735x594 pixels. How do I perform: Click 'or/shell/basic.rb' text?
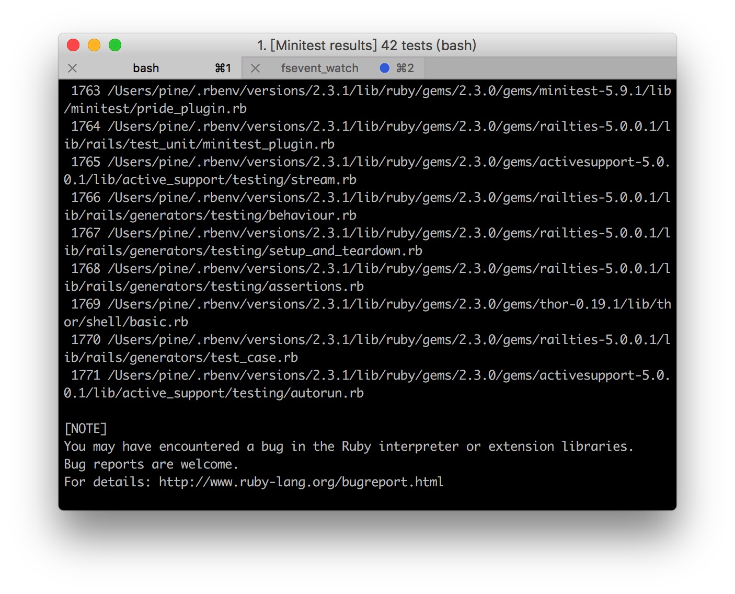126,322
